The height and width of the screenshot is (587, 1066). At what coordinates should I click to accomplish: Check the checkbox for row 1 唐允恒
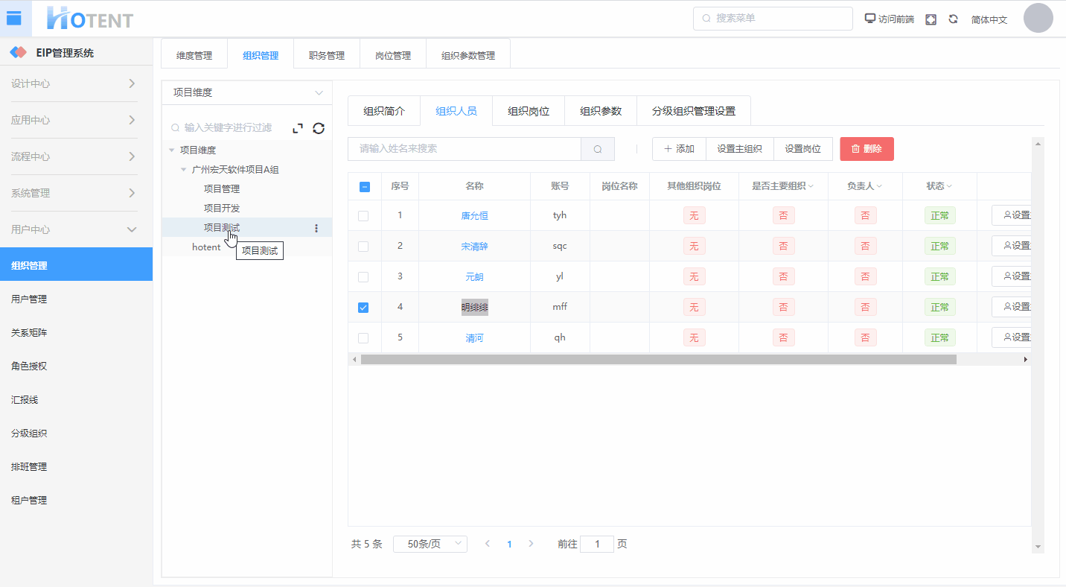[x=363, y=216]
